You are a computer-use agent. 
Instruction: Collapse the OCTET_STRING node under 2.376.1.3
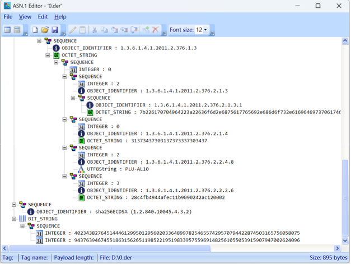pyautogui.click(x=48, y=55)
